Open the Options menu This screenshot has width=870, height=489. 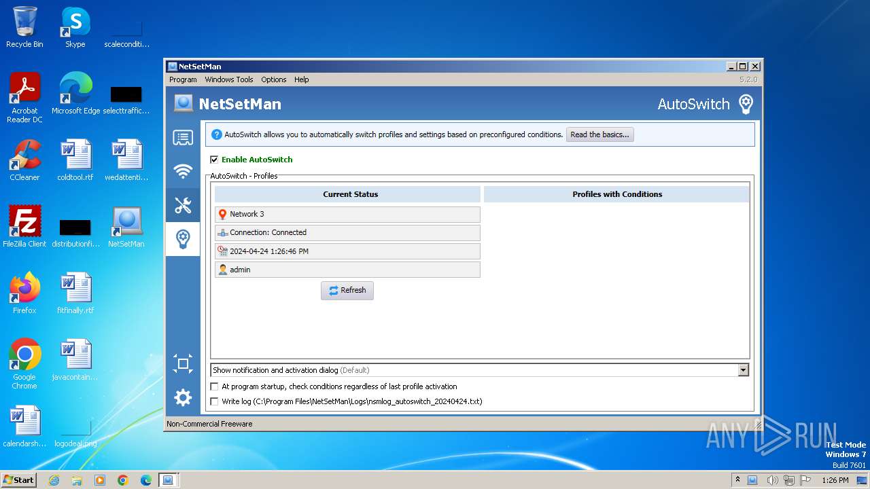pyautogui.click(x=274, y=79)
